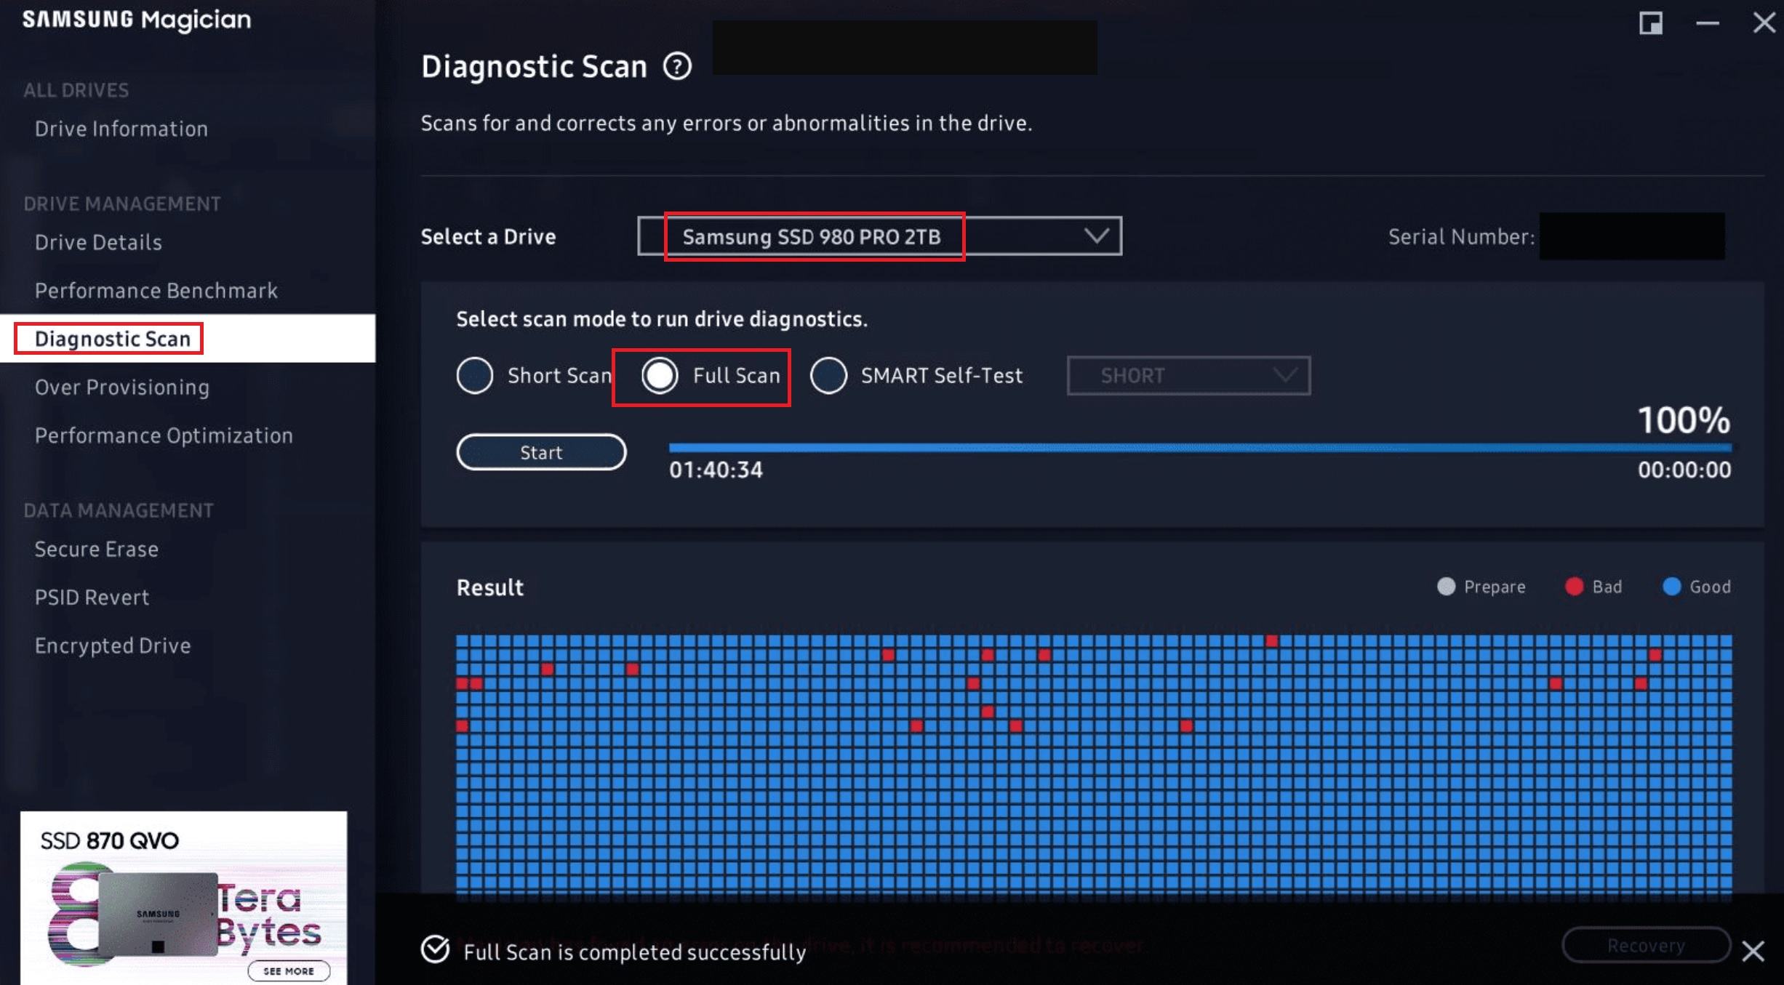Screen dimensions: 1784x985
Task: Click the 100% progress value
Action: coord(1684,420)
